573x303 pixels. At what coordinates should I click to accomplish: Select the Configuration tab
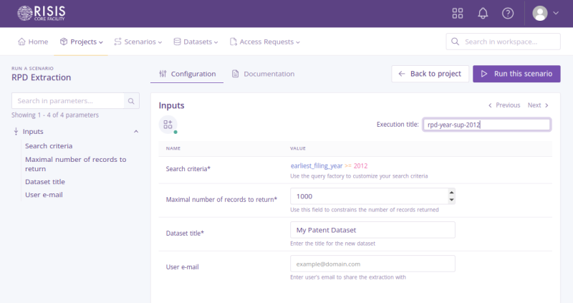187,74
